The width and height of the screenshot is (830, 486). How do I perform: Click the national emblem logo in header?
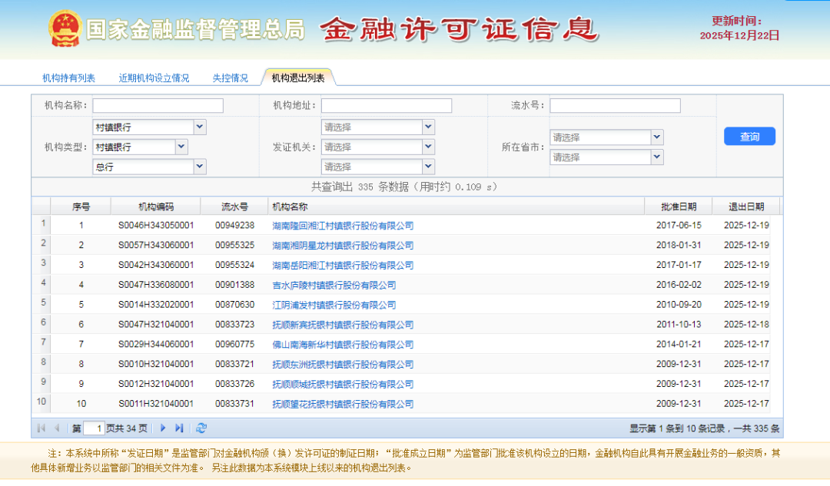point(65,29)
